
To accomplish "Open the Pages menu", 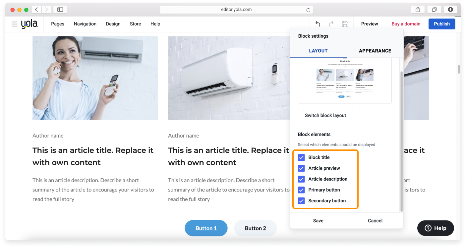I will [58, 24].
